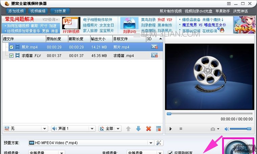Open the 3D效果 settings
The height and width of the screenshot is (154, 257).
(x=60, y=11)
